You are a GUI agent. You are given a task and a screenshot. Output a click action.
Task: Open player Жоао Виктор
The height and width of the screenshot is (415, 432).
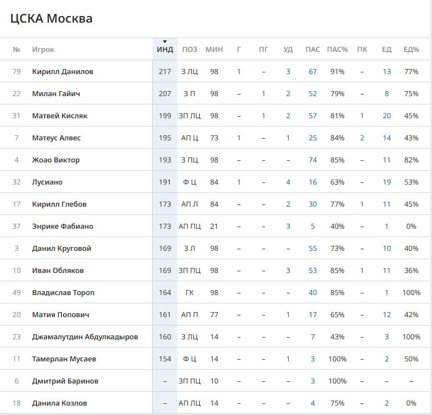pos(56,160)
